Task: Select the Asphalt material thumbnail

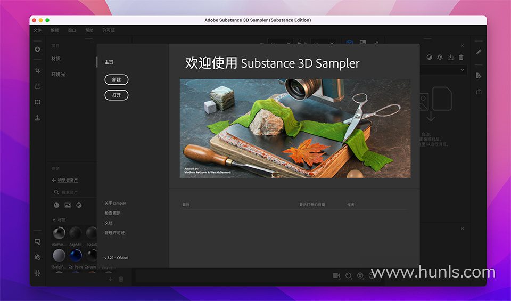Action: pyautogui.click(x=75, y=233)
